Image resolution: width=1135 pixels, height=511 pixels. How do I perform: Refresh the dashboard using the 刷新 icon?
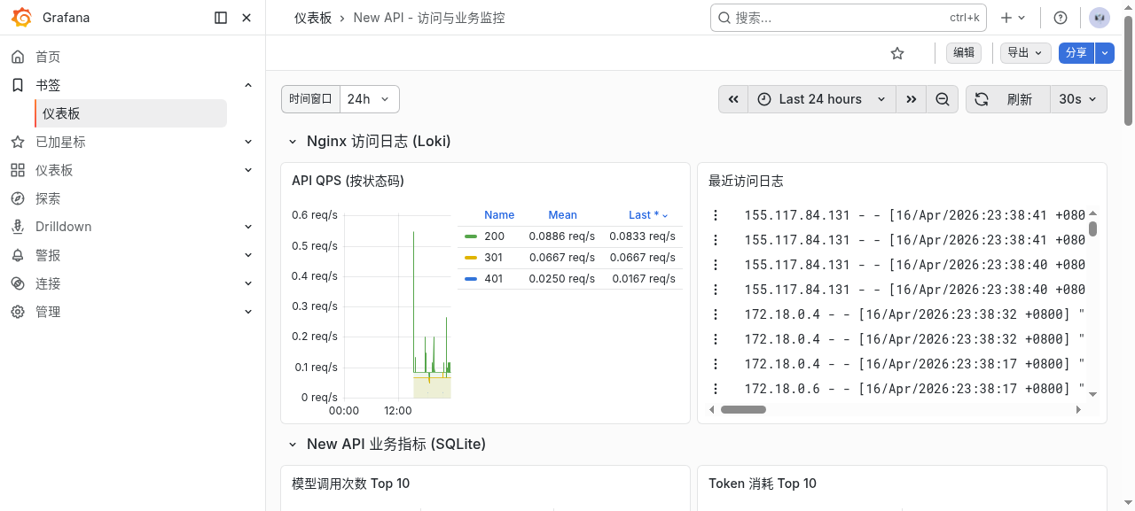click(x=981, y=99)
